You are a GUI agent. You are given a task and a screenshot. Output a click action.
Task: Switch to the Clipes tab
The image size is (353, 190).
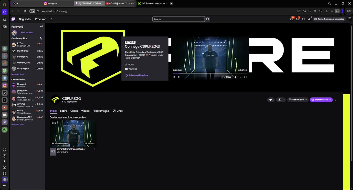click(x=74, y=111)
